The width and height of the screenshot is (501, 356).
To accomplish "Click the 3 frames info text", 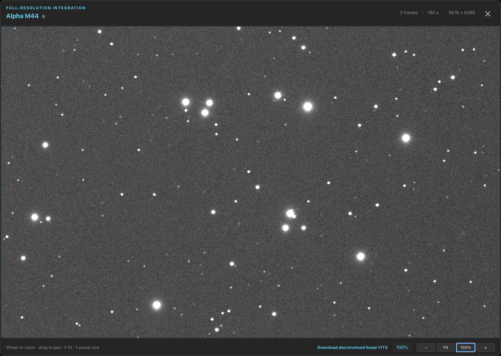I will click(x=409, y=13).
